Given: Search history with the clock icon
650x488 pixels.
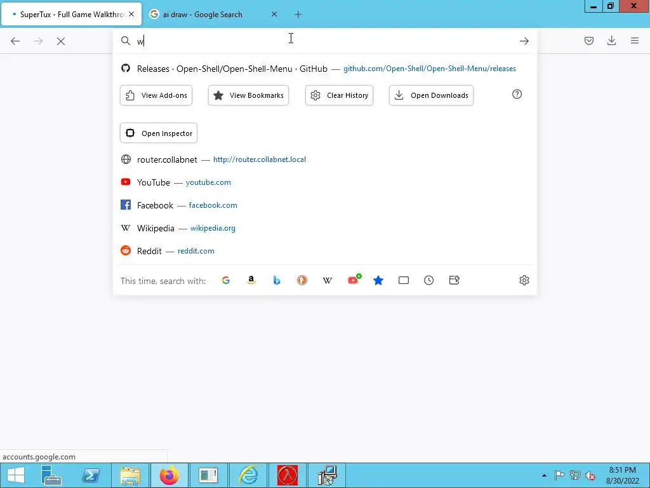Looking at the screenshot, I should click(429, 280).
